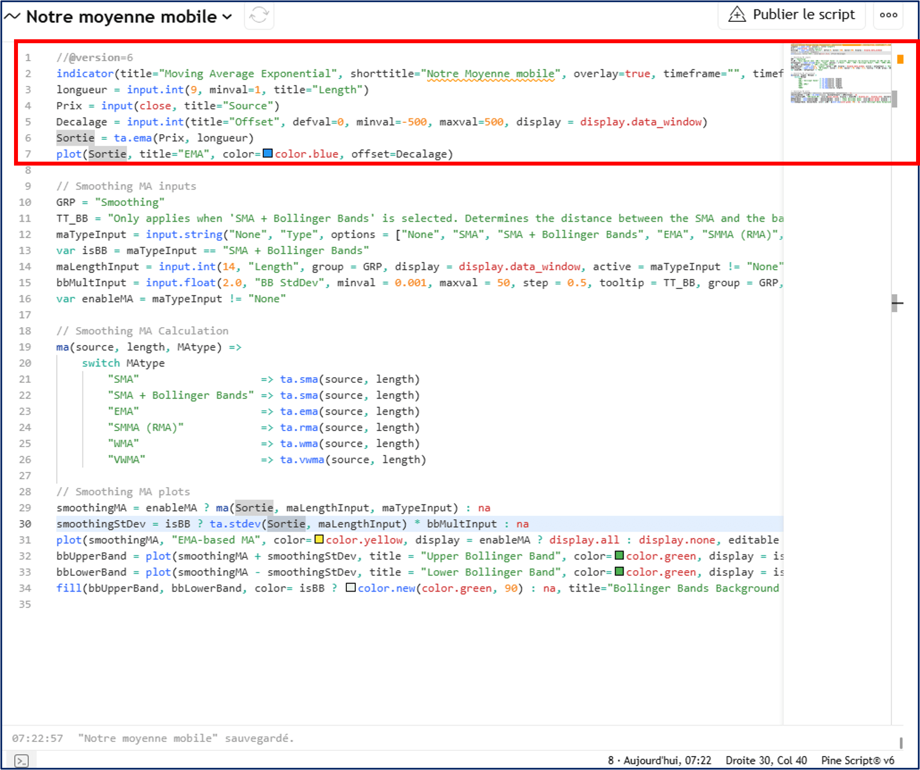Open the Pine console toggle icon

(21, 760)
